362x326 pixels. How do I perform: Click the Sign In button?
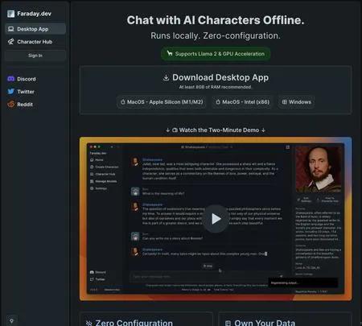[35, 56]
